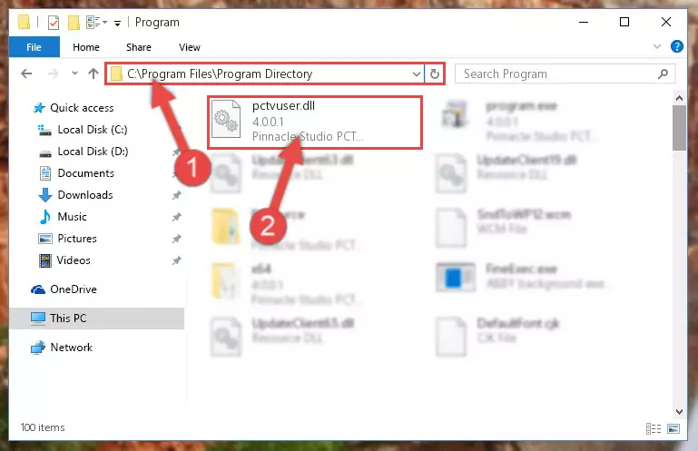
Task: Click the Quick access star icon
Action: click(x=39, y=108)
